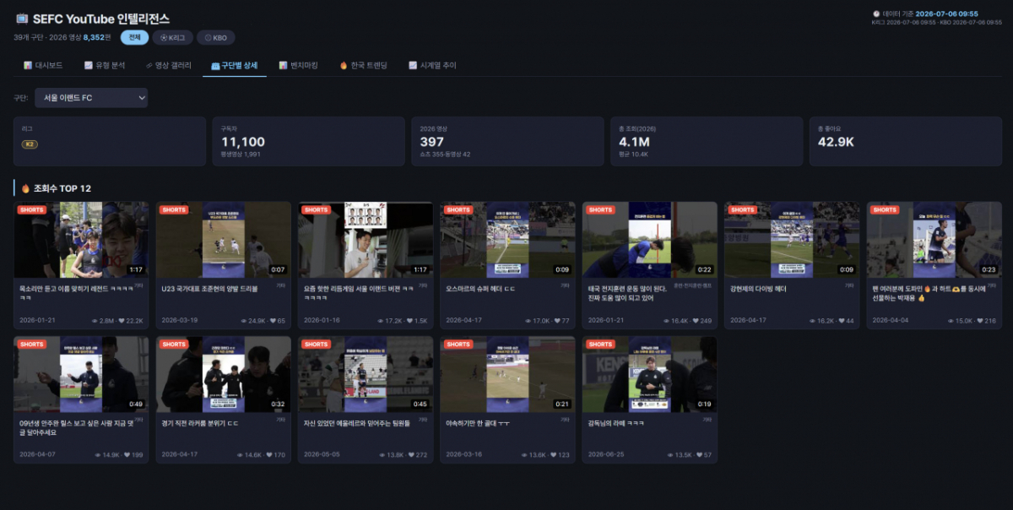
Task: Click the TV icon beside SEFC YouTube title
Action: tap(21, 19)
